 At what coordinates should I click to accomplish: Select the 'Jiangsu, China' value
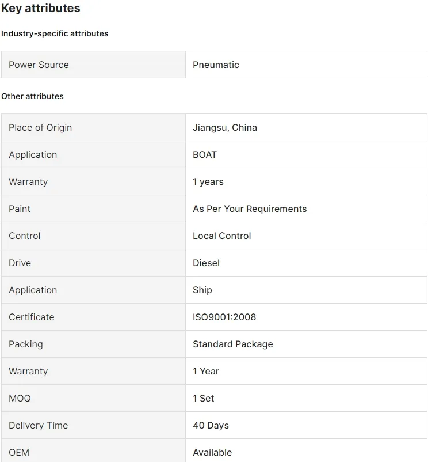click(x=225, y=127)
